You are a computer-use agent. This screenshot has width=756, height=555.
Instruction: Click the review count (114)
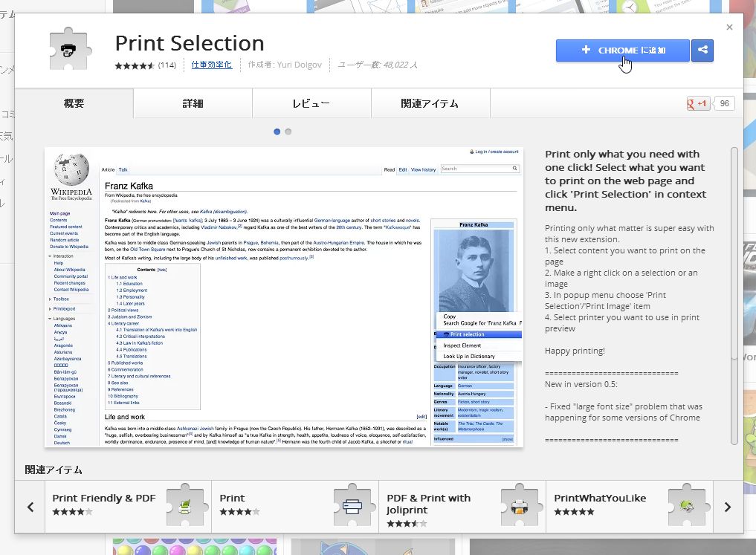[167, 65]
